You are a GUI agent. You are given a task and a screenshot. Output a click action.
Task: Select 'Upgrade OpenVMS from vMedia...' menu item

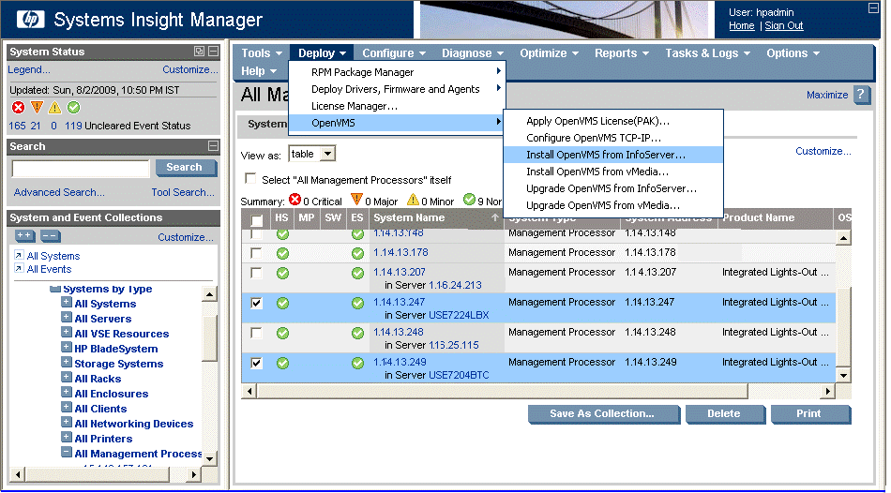[x=612, y=205]
